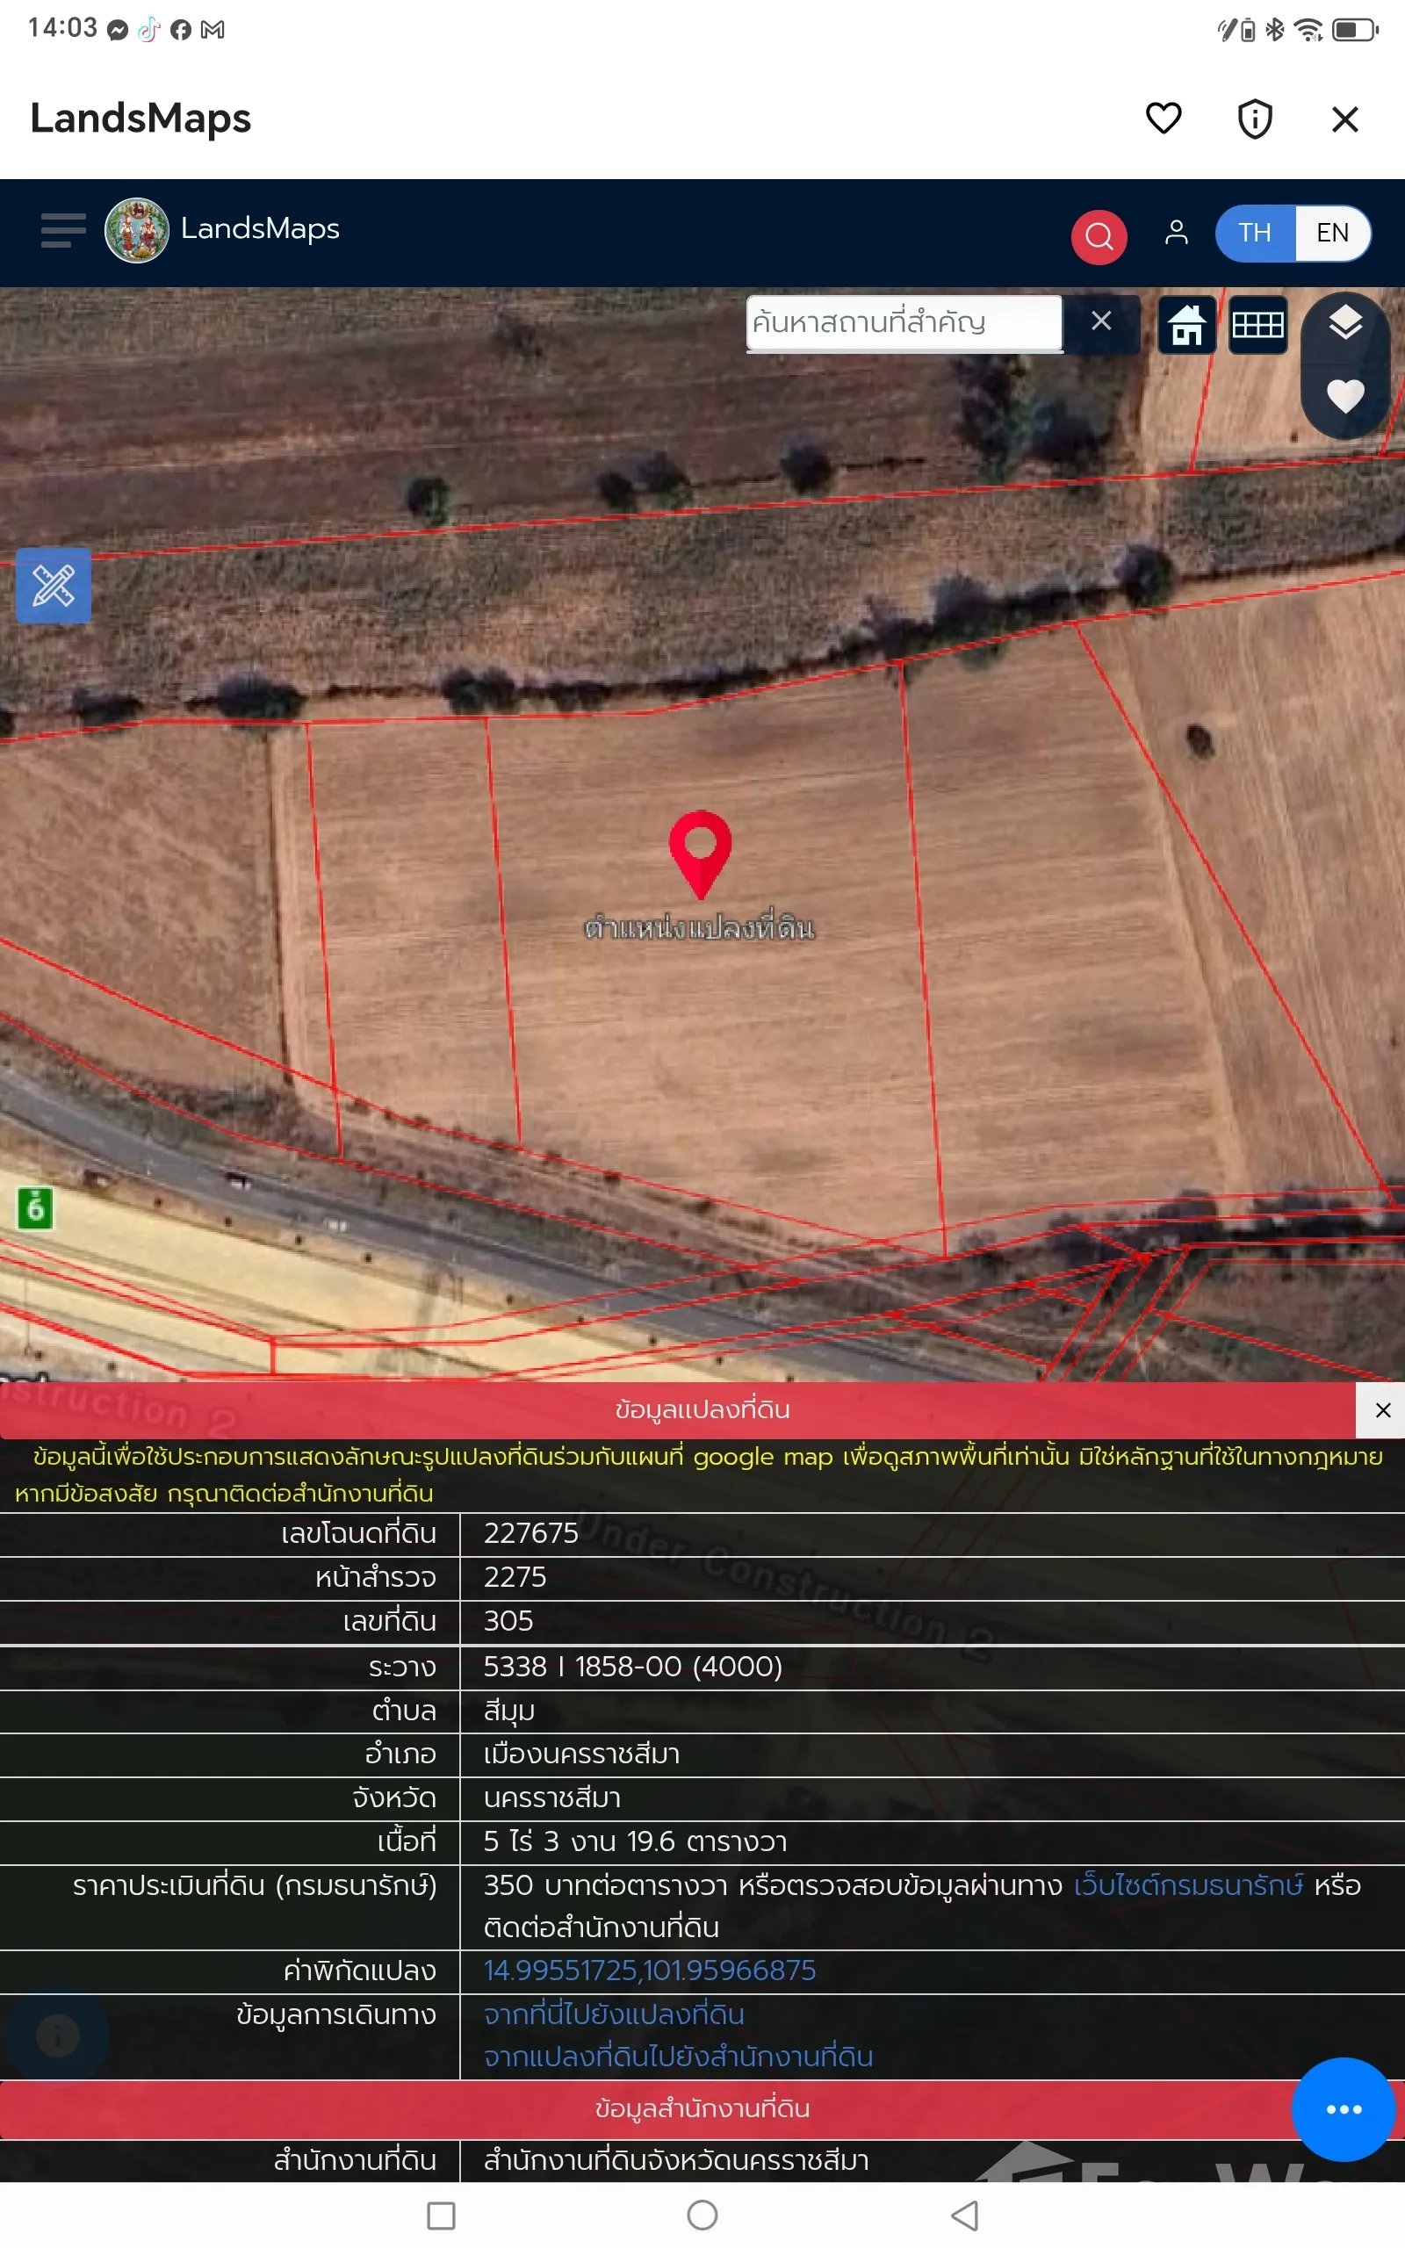1405x2248 pixels.
Task: Click จากที่นี่ไปยังแปลงที่ดิน directions link
Action: tap(613, 2013)
